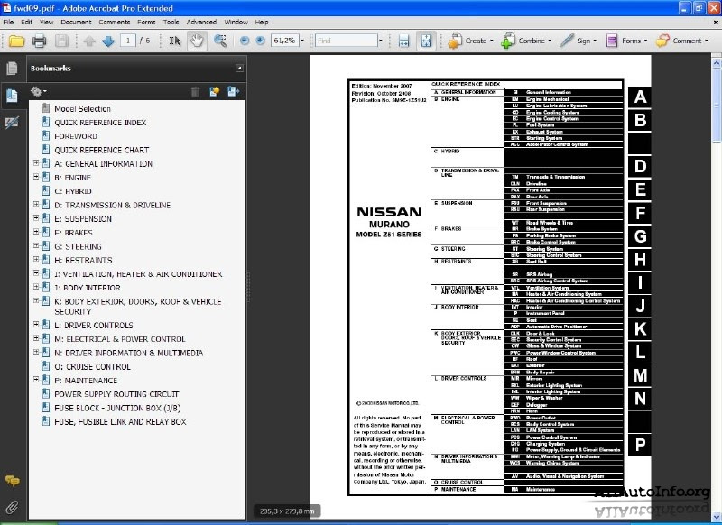Expand M: ELECTRICAL & POWER CONTROL bookmark
This screenshot has width=722, height=525.
36,338
